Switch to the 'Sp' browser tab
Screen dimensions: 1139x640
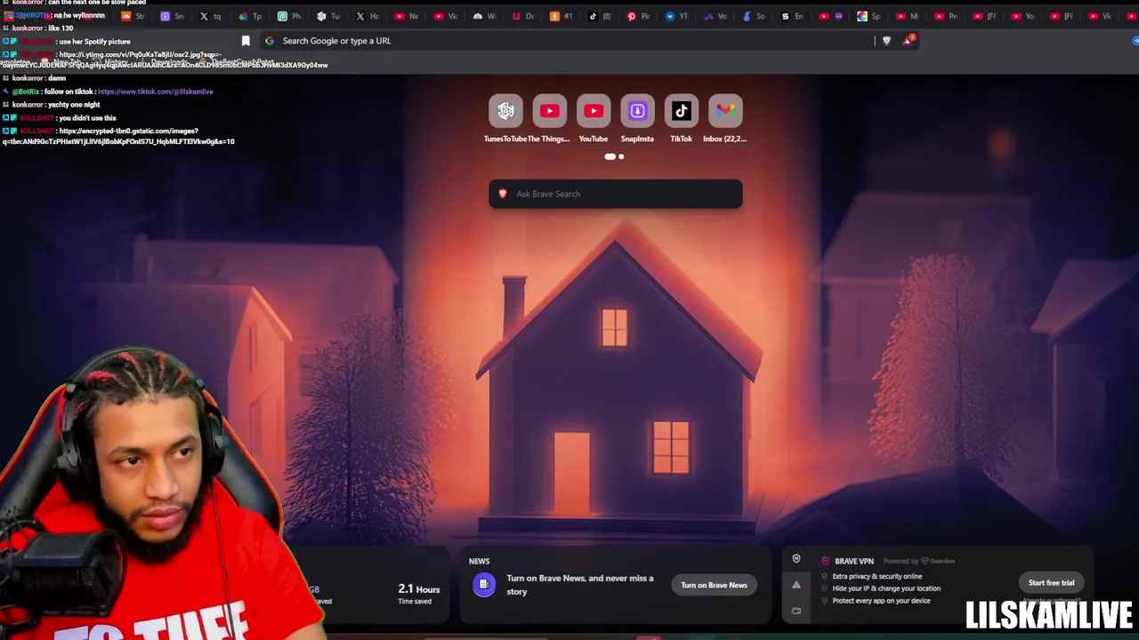coord(869,16)
